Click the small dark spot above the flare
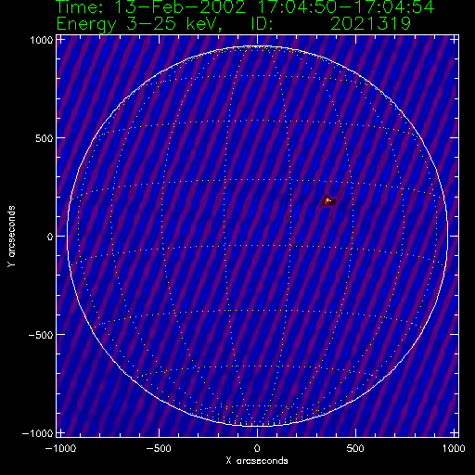This screenshot has width=475, height=475. (x=334, y=191)
